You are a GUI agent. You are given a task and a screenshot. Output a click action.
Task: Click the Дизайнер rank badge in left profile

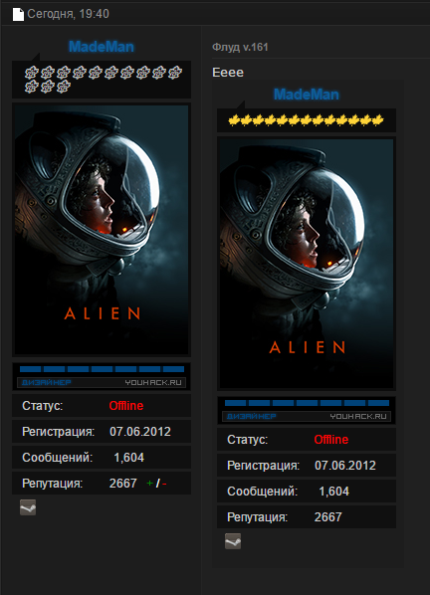pyautogui.click(x=102, y=376)
